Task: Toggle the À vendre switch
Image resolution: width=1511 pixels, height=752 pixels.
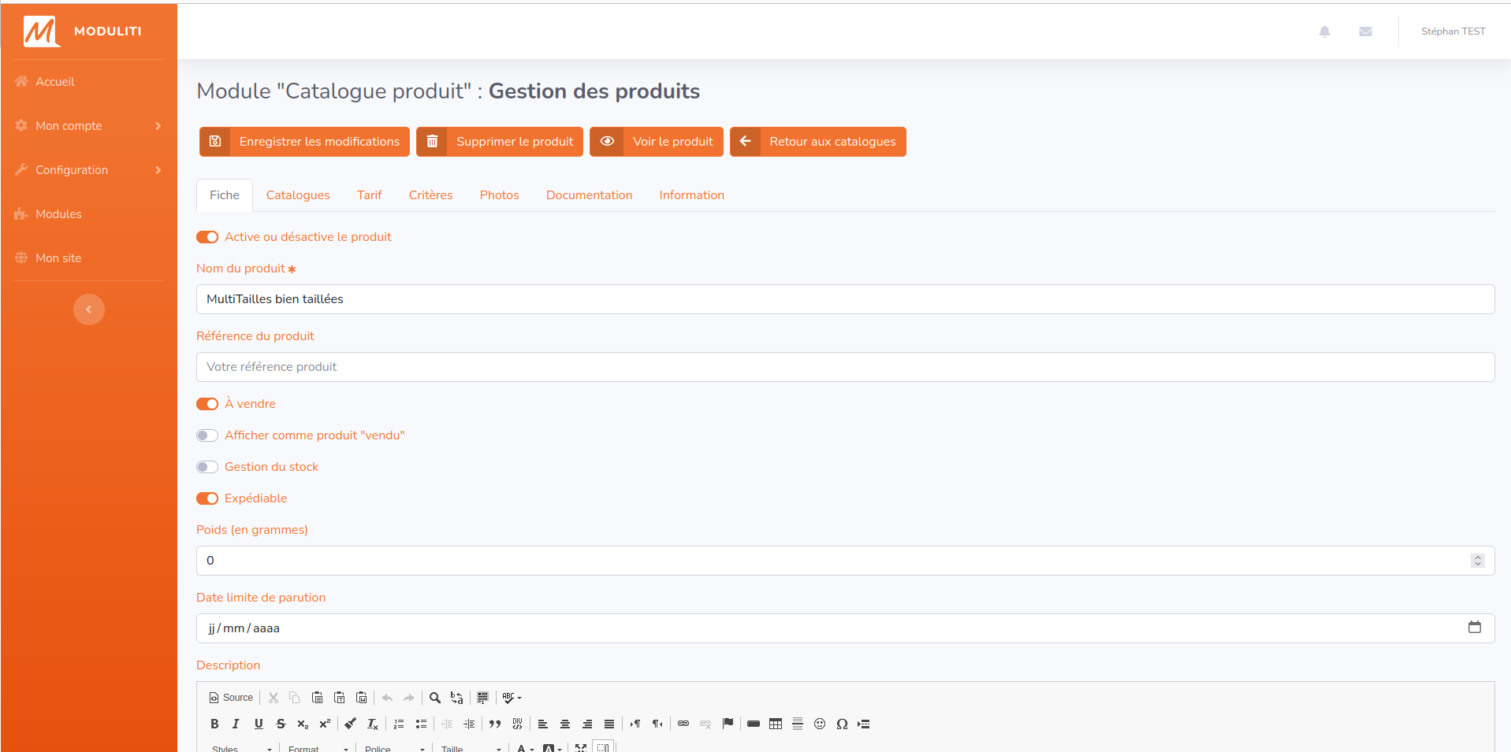Action: (x=207, y=404)
